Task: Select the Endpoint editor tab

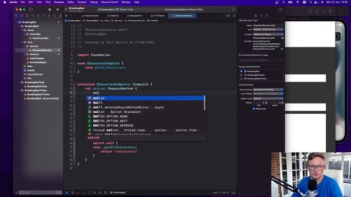Action: (113, 16)
